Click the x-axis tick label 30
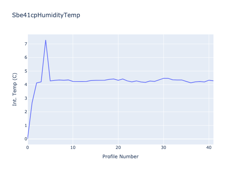Screen dimensions: 241x172 (164, 148)
